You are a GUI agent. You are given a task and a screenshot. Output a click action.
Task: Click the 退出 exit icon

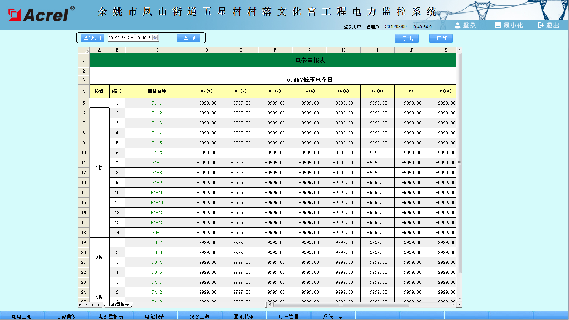(x=541, y=25)
